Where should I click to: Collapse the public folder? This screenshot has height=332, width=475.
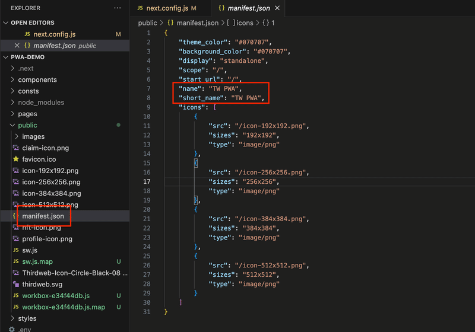[x=13, y=125]
